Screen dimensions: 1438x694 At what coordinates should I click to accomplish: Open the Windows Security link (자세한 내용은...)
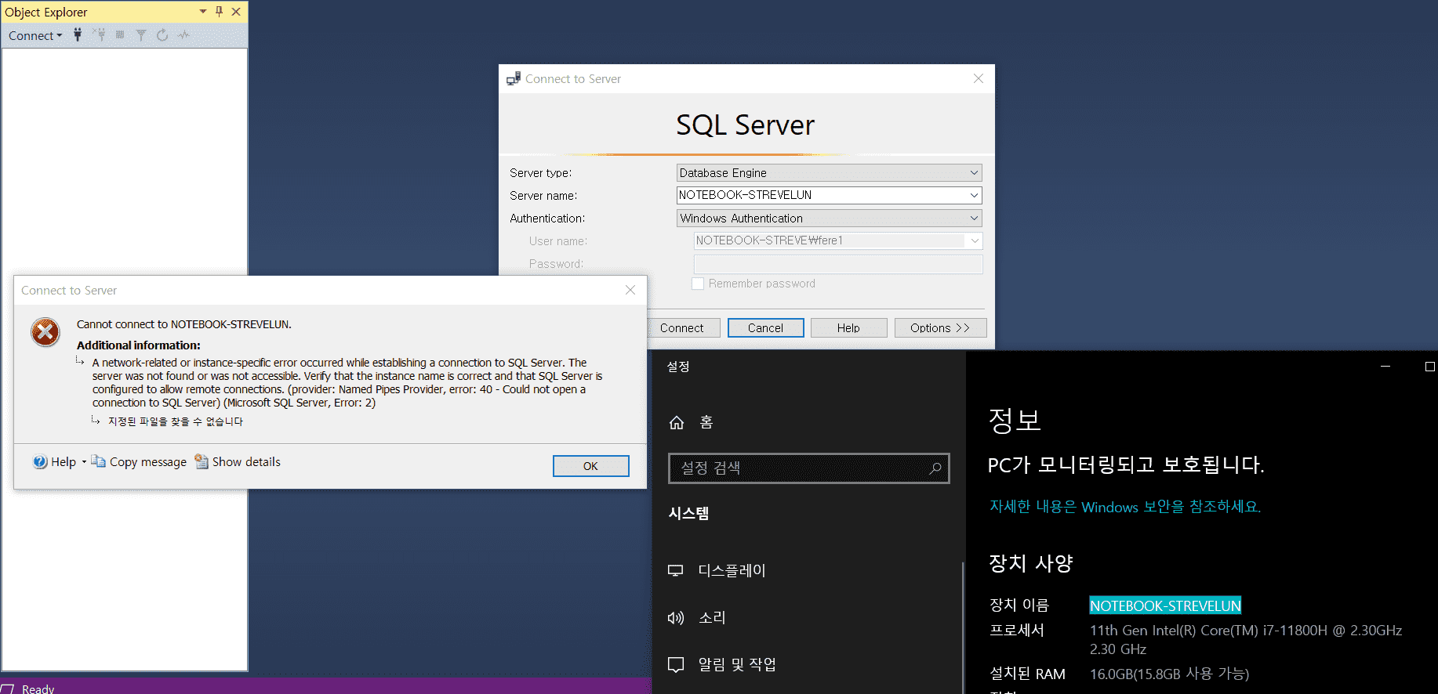(1125, 507)
